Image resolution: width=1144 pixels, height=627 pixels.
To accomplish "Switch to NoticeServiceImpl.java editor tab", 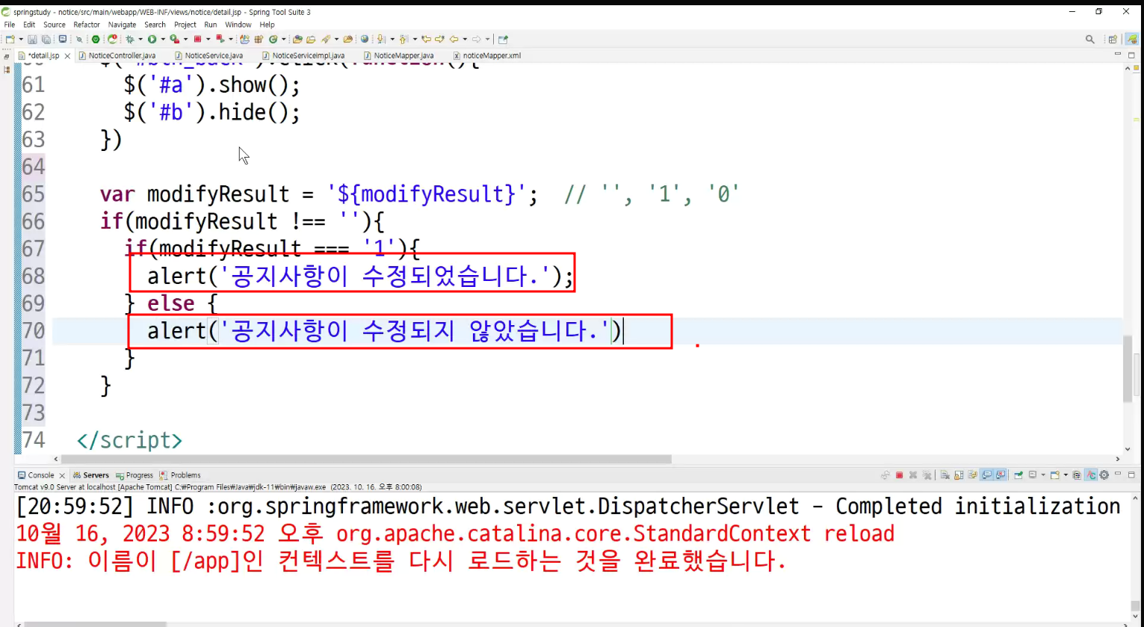I will 303,56.
